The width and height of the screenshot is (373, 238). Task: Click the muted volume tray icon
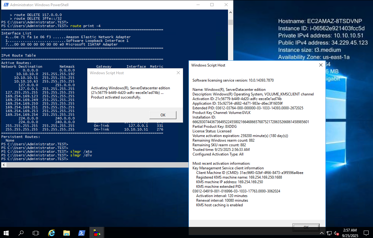tap(337, 233)
